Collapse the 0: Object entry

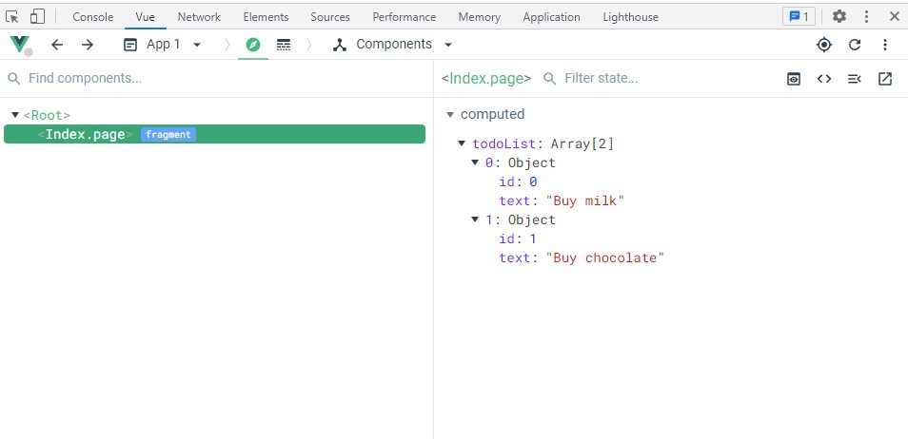(475, 162)
